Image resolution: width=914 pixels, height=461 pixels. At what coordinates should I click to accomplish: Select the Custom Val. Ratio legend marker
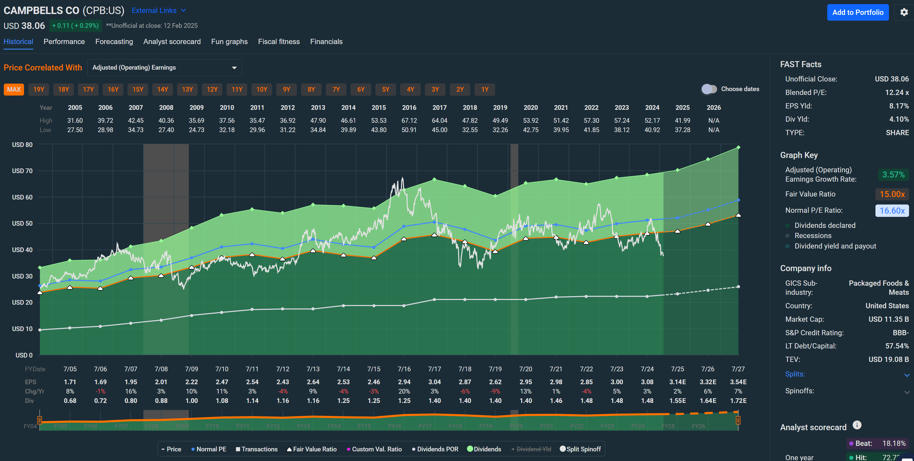coord(349,449)
